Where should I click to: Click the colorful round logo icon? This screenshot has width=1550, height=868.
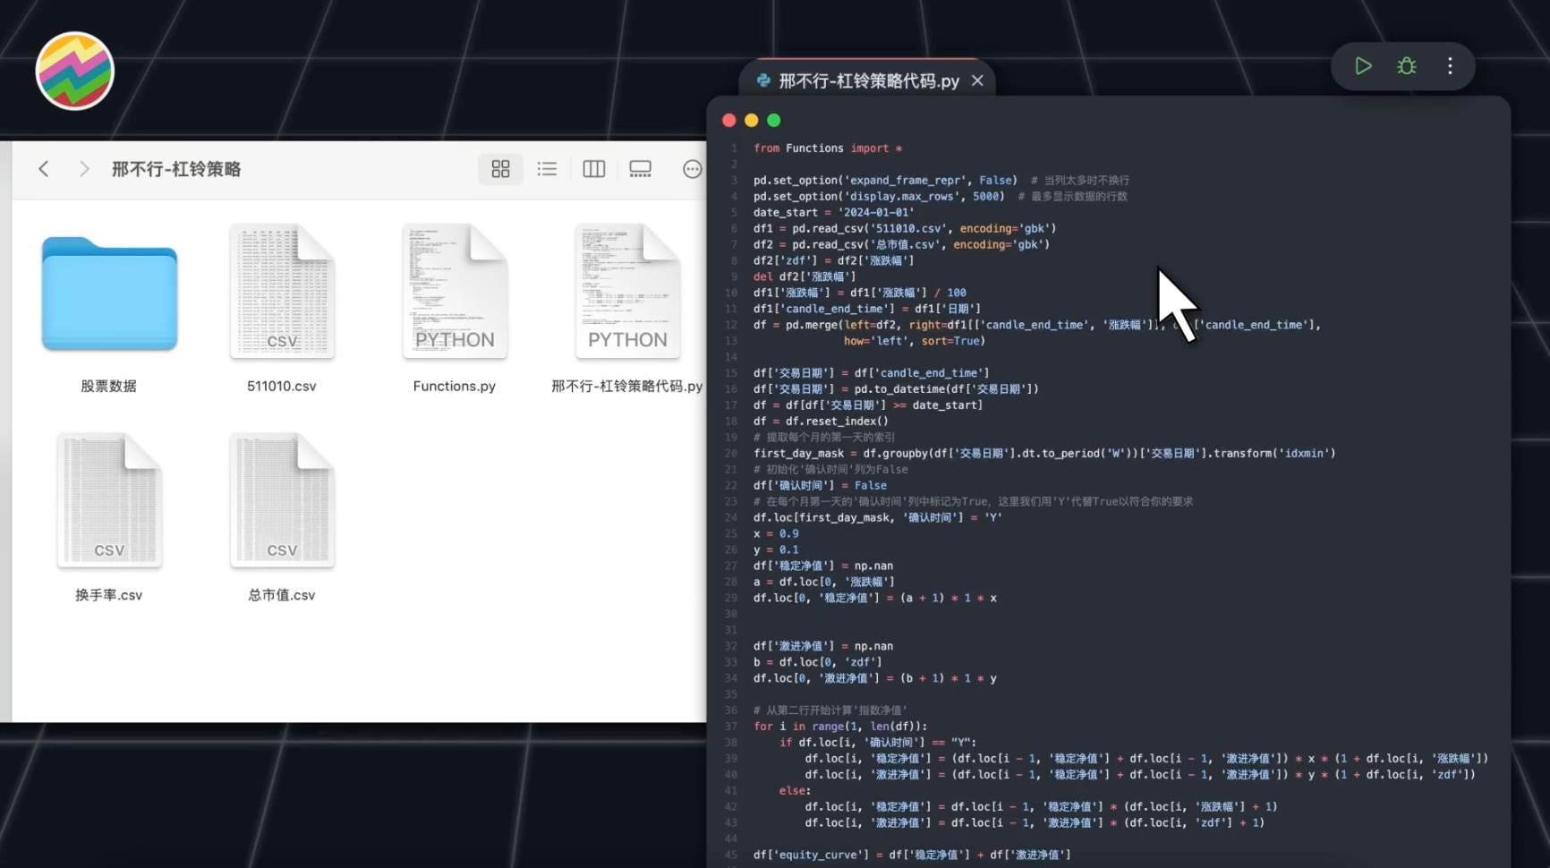[x=75, y=71]
